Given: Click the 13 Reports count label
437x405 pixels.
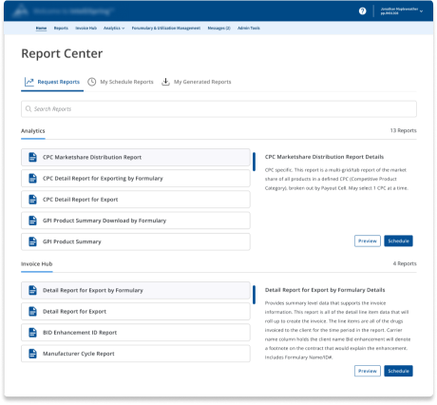Looking at the screenshot, I should click(x=403, y=130).
